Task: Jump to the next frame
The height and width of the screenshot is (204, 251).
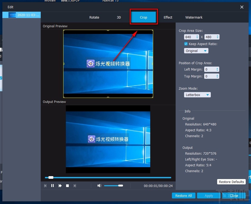Action: pos(75,185)
